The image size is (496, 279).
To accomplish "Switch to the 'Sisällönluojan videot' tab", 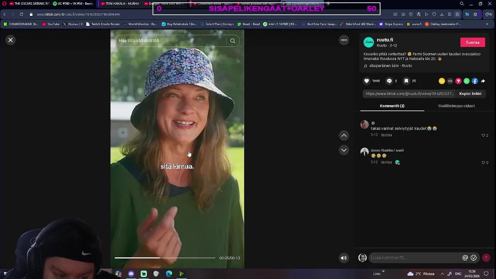I will pyautogui.click(x=456, y=106).
